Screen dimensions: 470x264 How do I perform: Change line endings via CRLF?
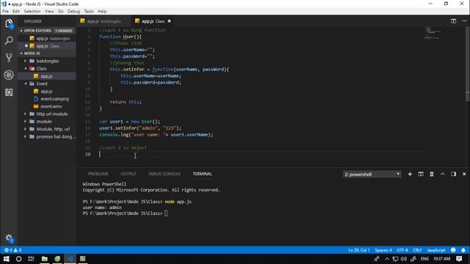click(417, 250)
